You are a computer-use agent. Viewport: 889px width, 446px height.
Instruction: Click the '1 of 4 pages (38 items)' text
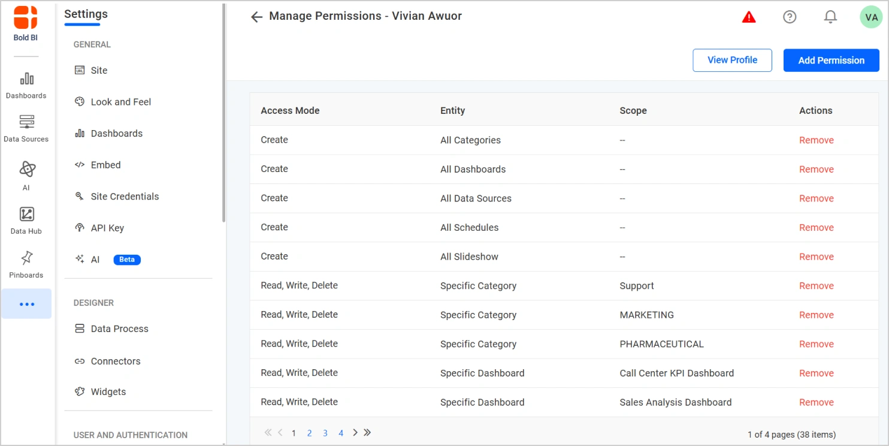tap(791, 435)
